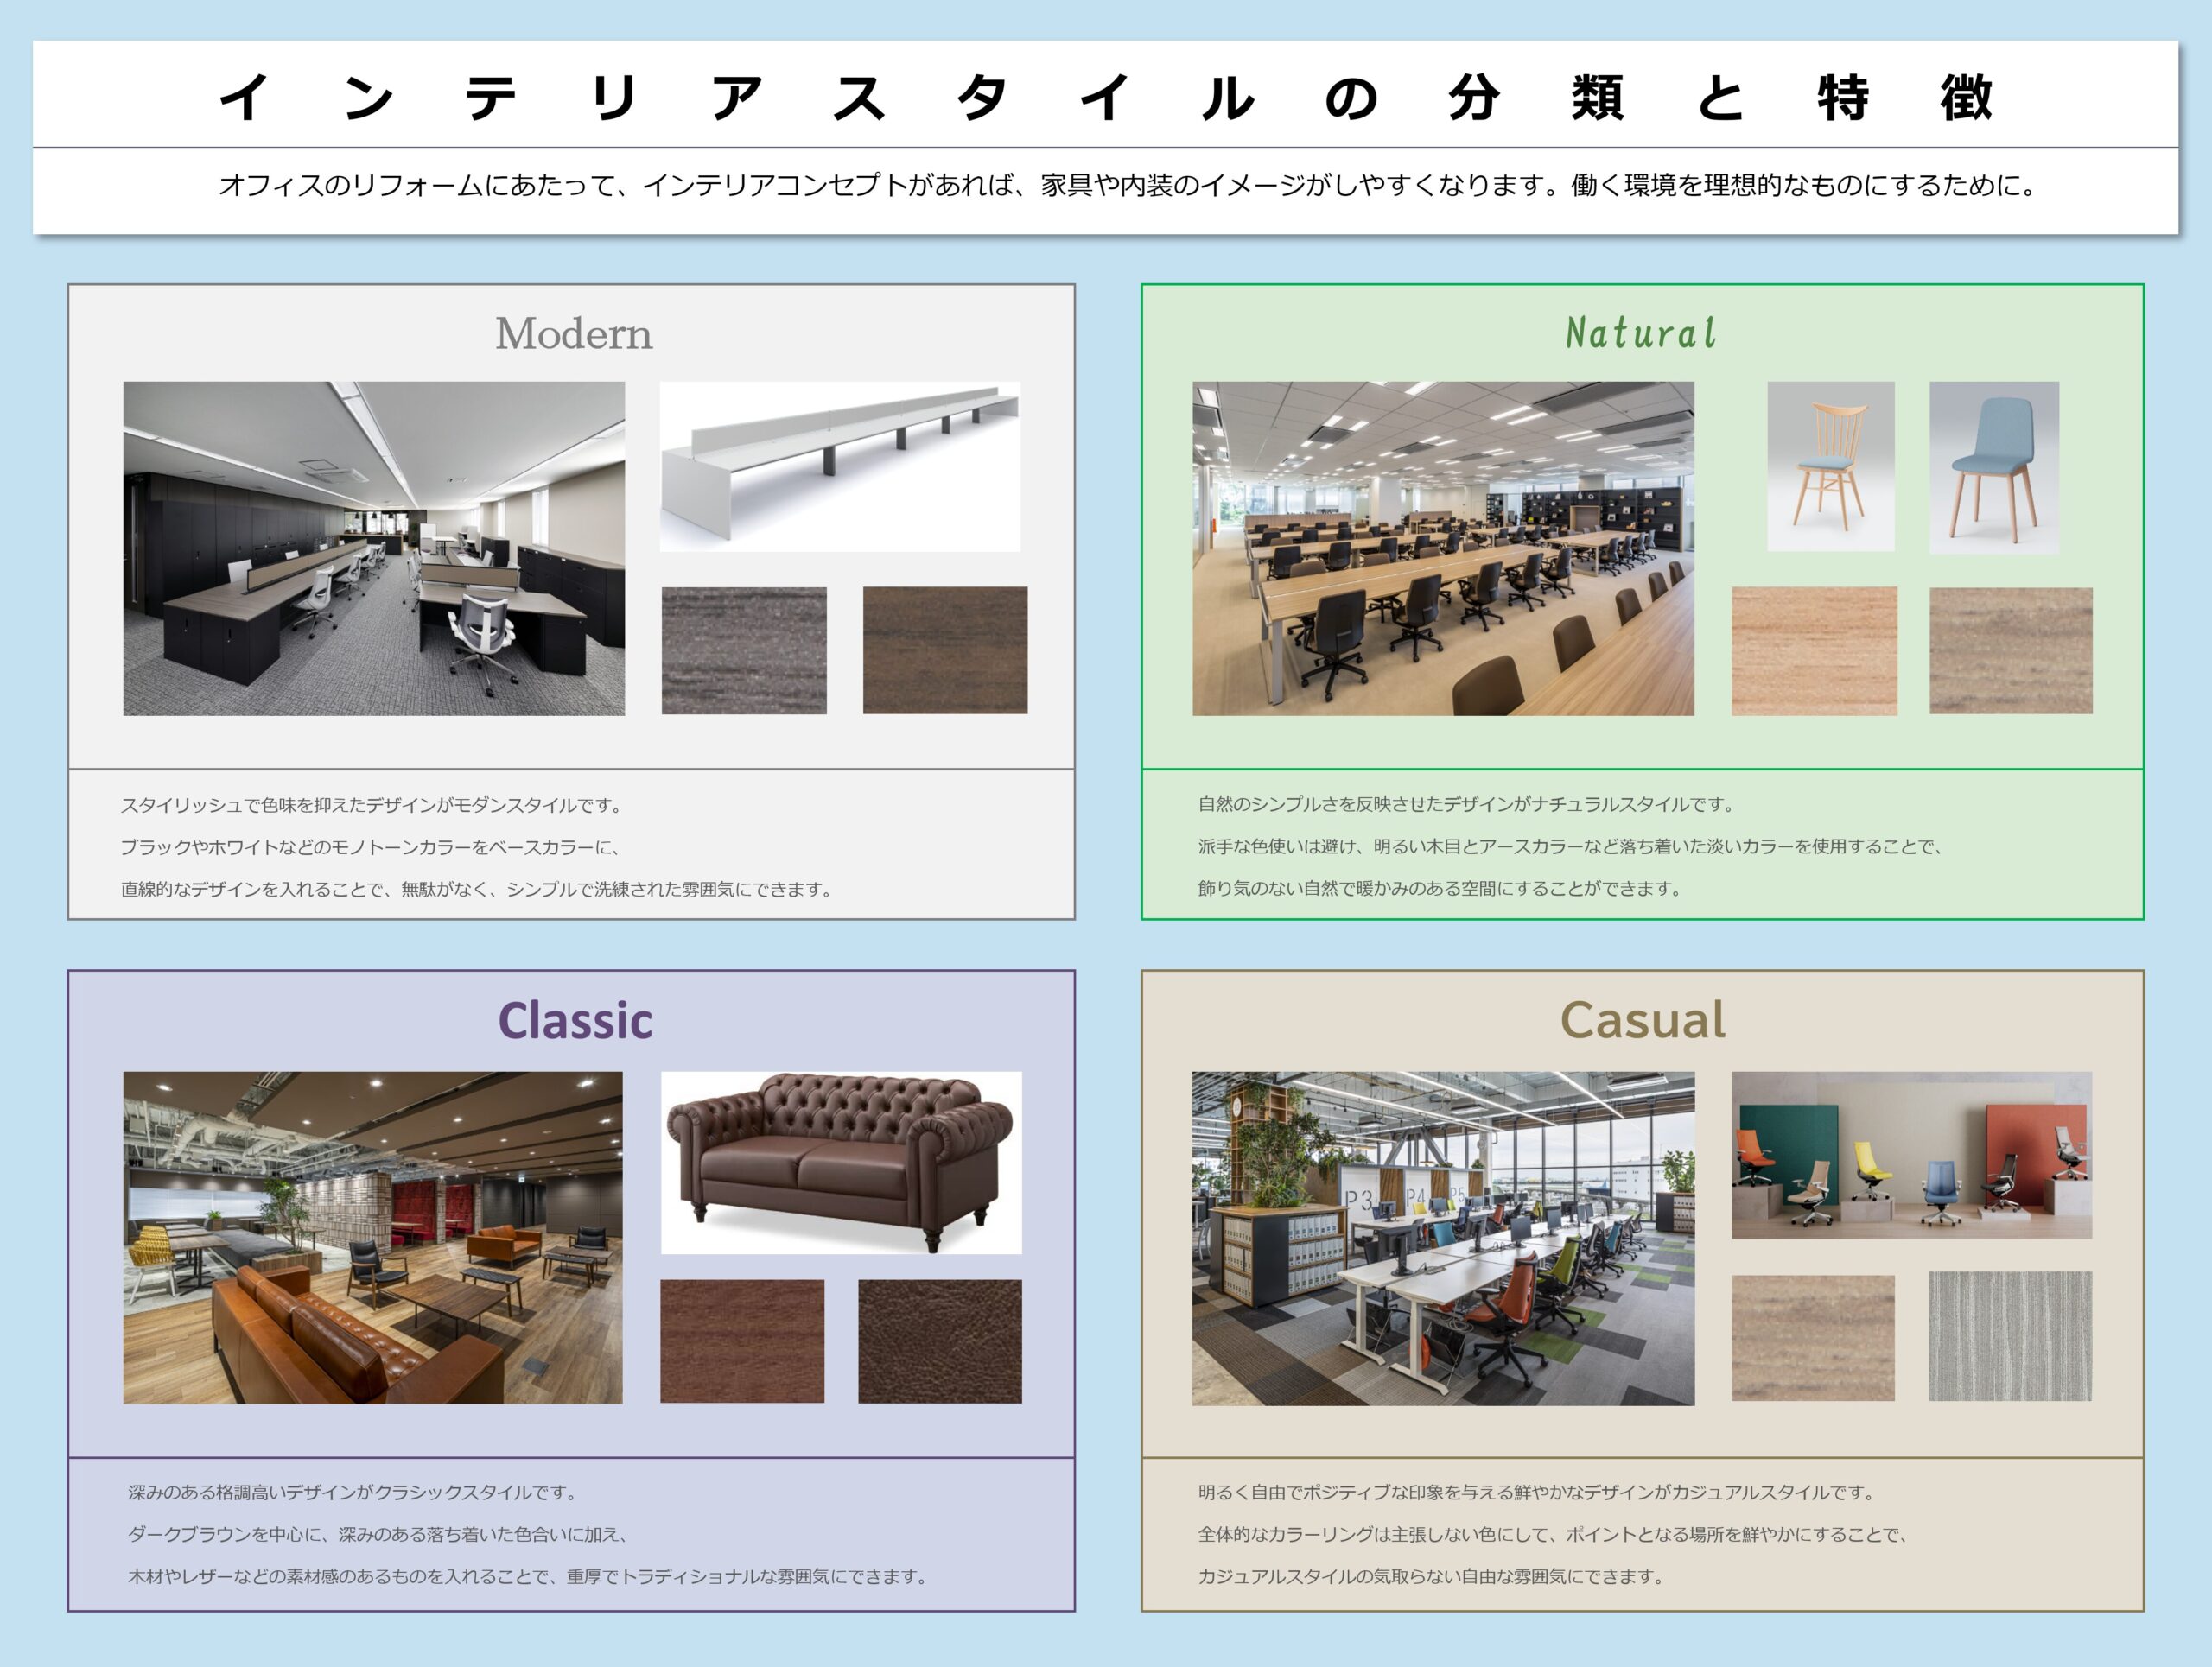The image size is (2212, 1667).
Task: Select the dark brown woodgrain swatch under Modern
Action: (x=945, y=650)
